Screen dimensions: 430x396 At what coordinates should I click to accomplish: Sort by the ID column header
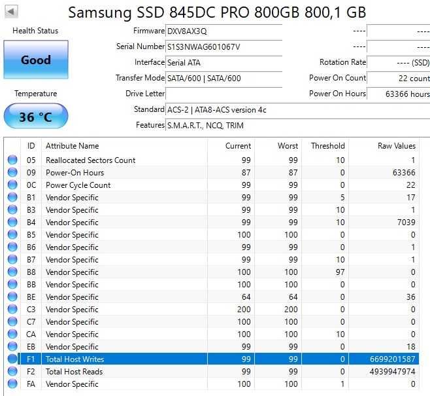point(31,146)
